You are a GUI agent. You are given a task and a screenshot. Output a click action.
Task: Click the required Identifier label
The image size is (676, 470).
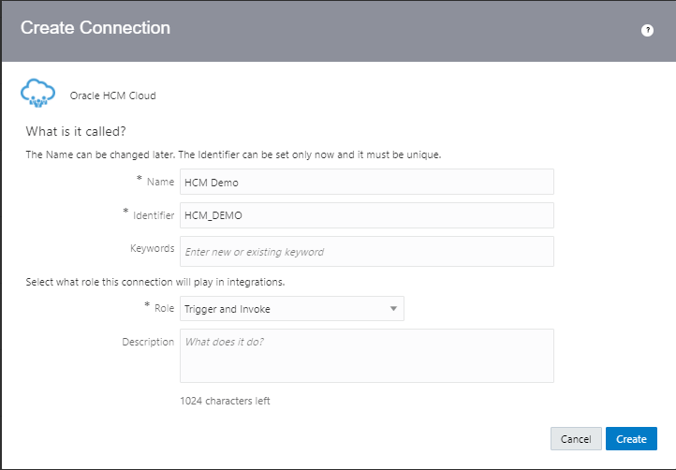pos(153,214)
